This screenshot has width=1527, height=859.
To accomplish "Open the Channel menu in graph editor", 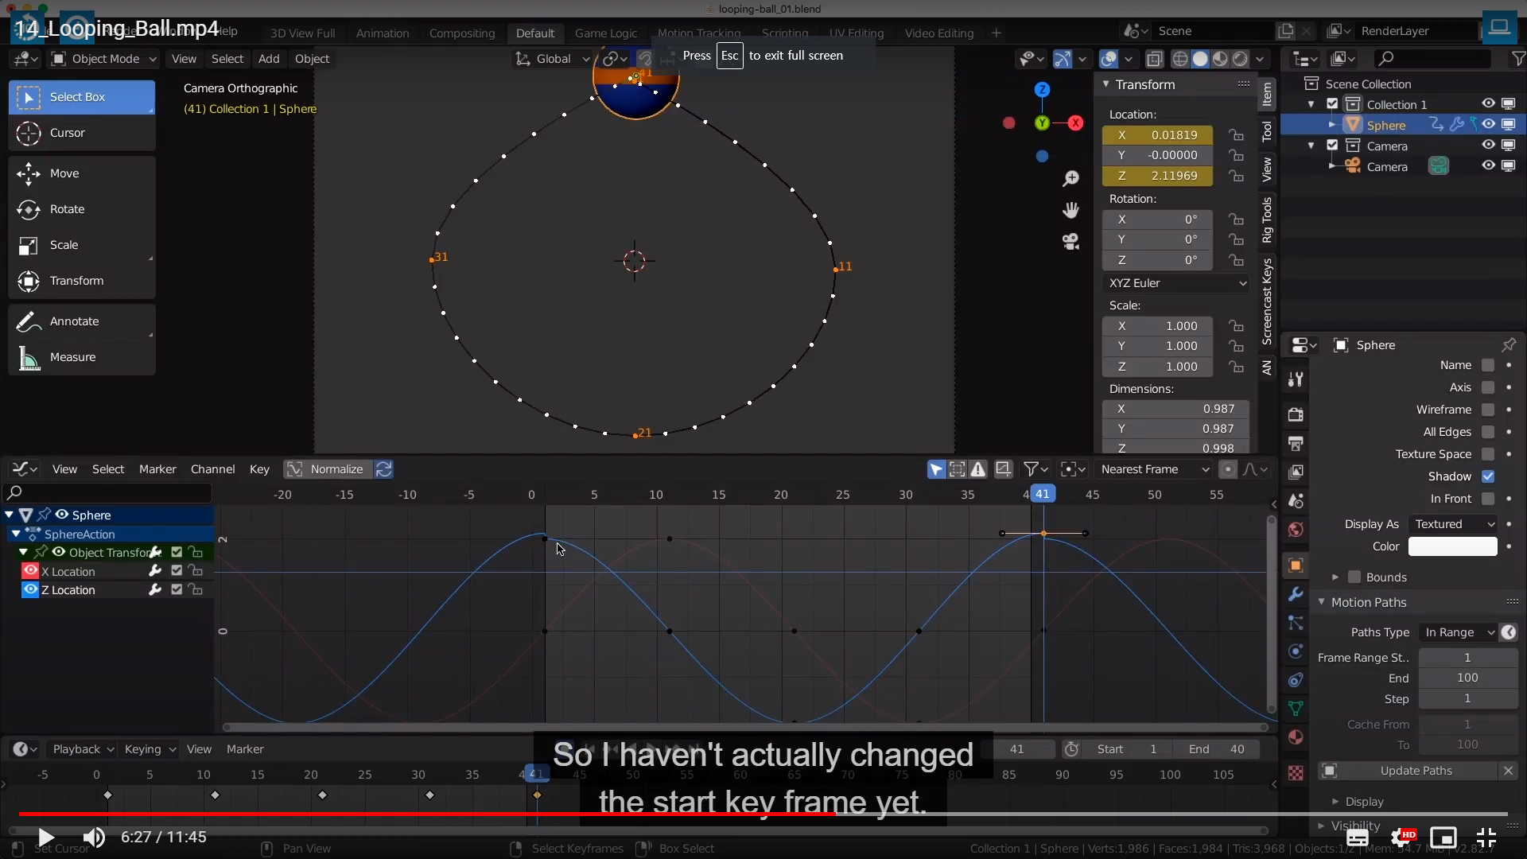I will point(212,469).
